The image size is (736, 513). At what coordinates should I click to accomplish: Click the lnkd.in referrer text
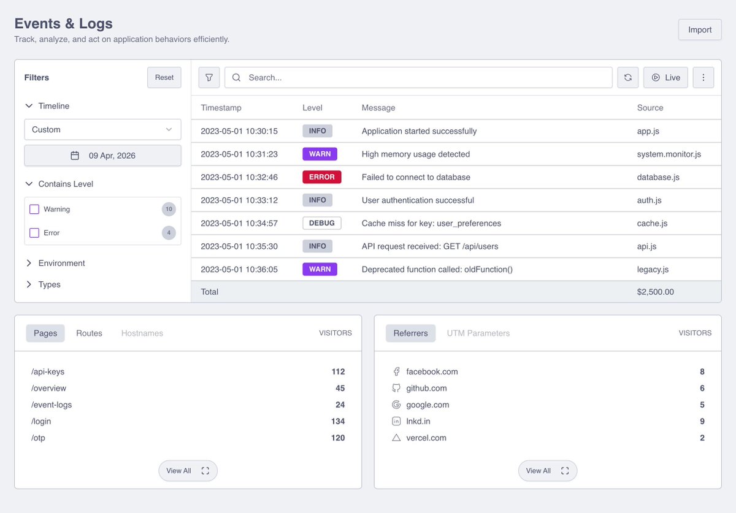click(418, 421)
